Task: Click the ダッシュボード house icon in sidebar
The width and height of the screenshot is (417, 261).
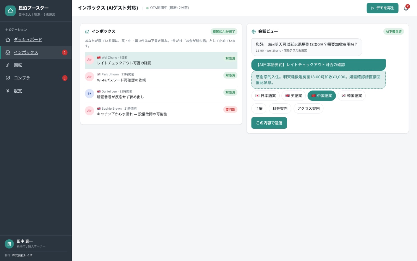Action: click(8, 40)
